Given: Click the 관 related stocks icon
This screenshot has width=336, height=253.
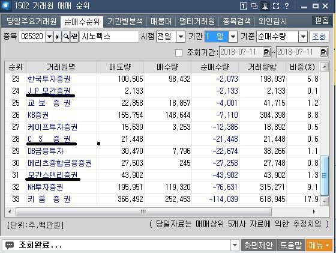Looking at the screenshot, I should pos(74,37).
